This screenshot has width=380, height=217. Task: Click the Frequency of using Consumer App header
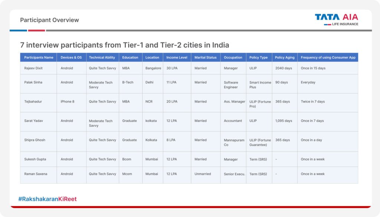click(x=328, y=57)
